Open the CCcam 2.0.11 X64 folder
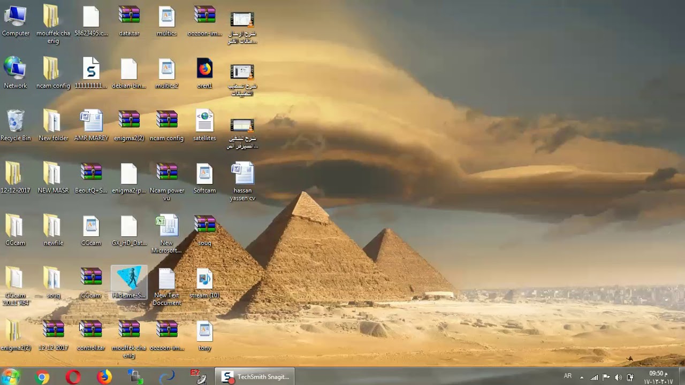685x385 pixels. pos(16,287)
